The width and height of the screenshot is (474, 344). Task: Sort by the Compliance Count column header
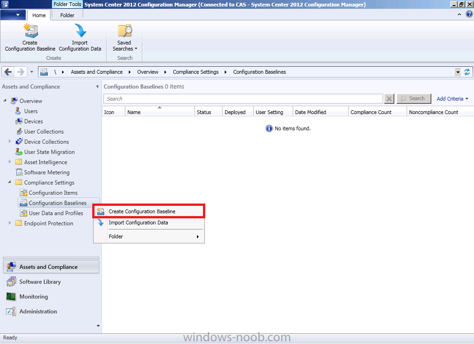(377, 112)
